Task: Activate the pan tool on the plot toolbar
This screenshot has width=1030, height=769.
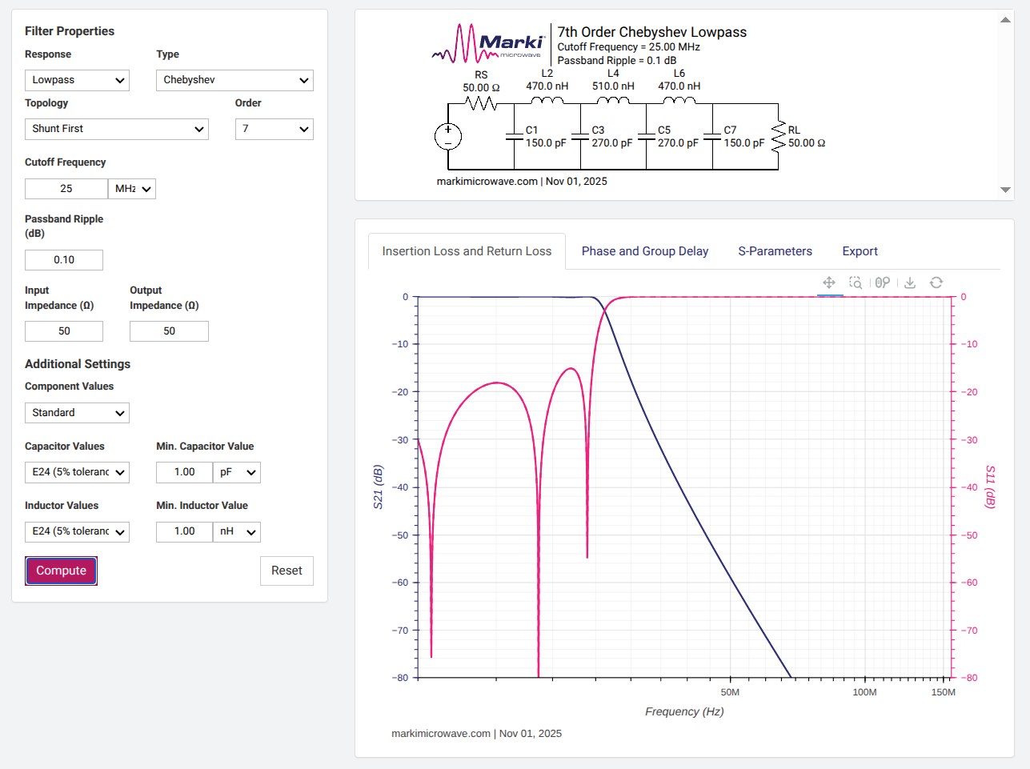Action: [x=829, y=282]
